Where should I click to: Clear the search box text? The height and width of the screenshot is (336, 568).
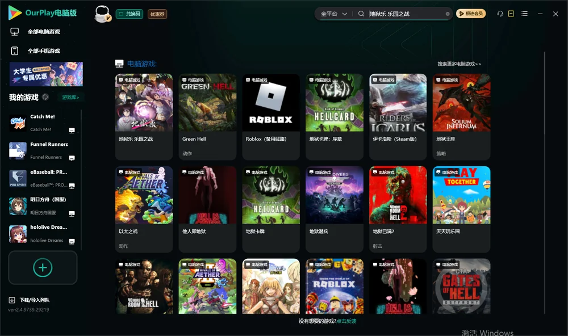448,14
